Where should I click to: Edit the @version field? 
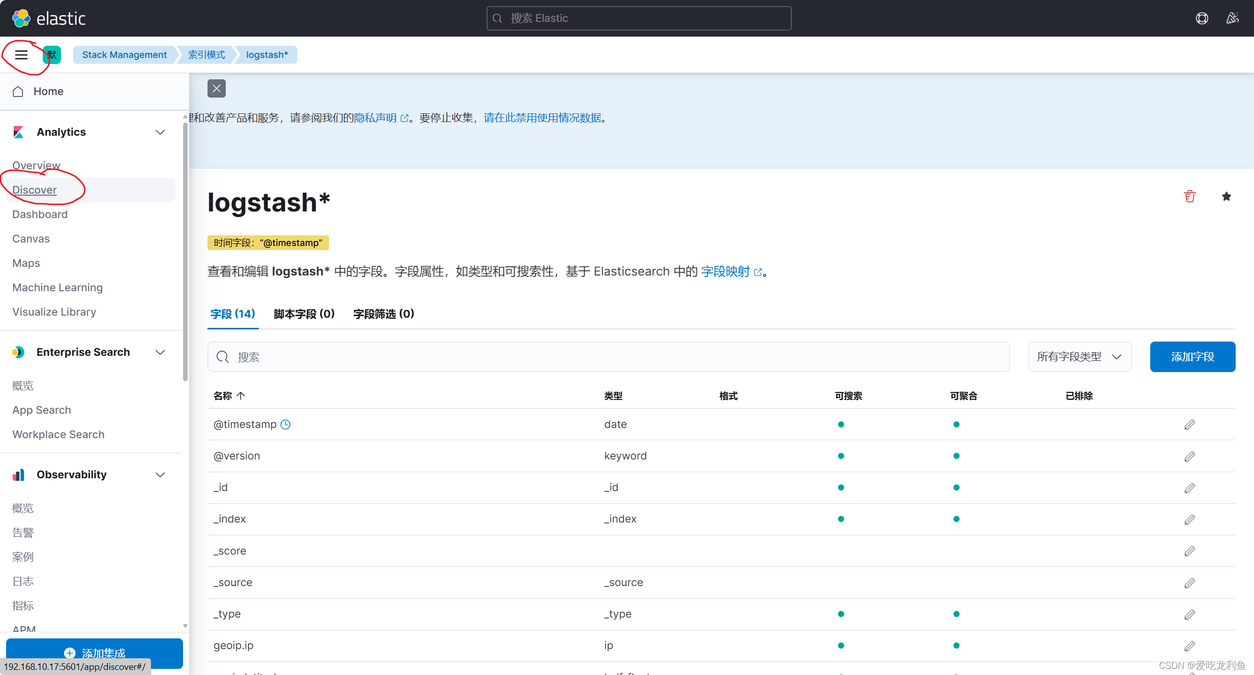tap(1189, 456)
